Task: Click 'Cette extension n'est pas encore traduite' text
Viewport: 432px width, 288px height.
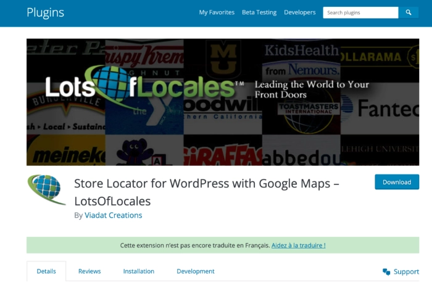Action: [195, 245]
